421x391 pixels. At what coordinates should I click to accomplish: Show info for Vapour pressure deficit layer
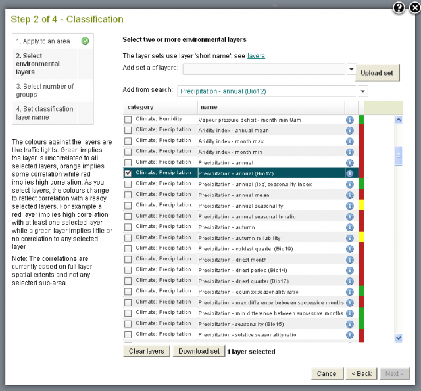tap(349, 120)
